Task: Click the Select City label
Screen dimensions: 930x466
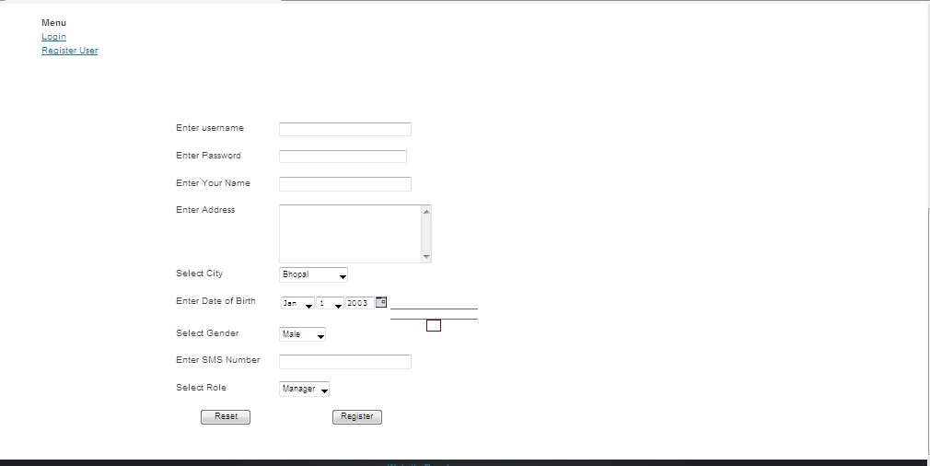Action: 199,274
